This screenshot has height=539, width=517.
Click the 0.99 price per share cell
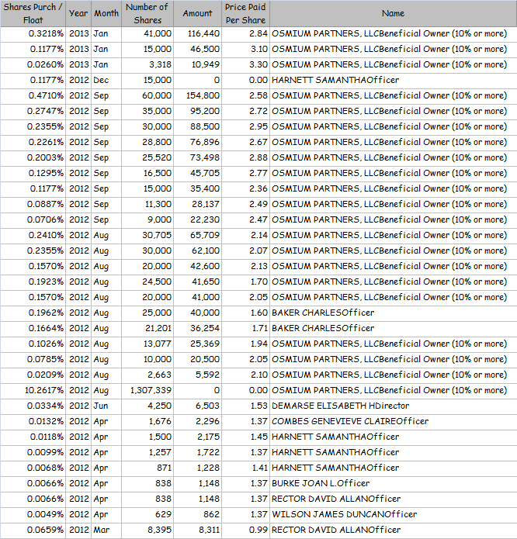tap(245, 530)
